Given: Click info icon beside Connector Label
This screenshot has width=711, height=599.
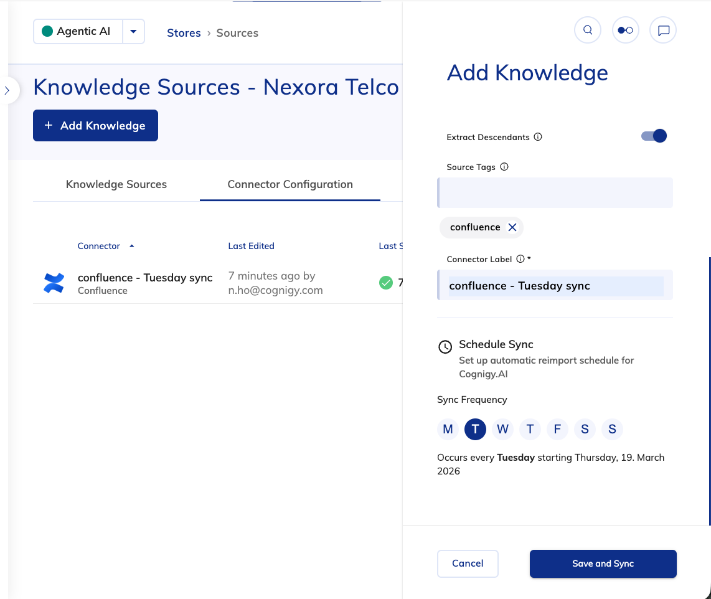Looking at the screenshot, I should pos(520,259).
